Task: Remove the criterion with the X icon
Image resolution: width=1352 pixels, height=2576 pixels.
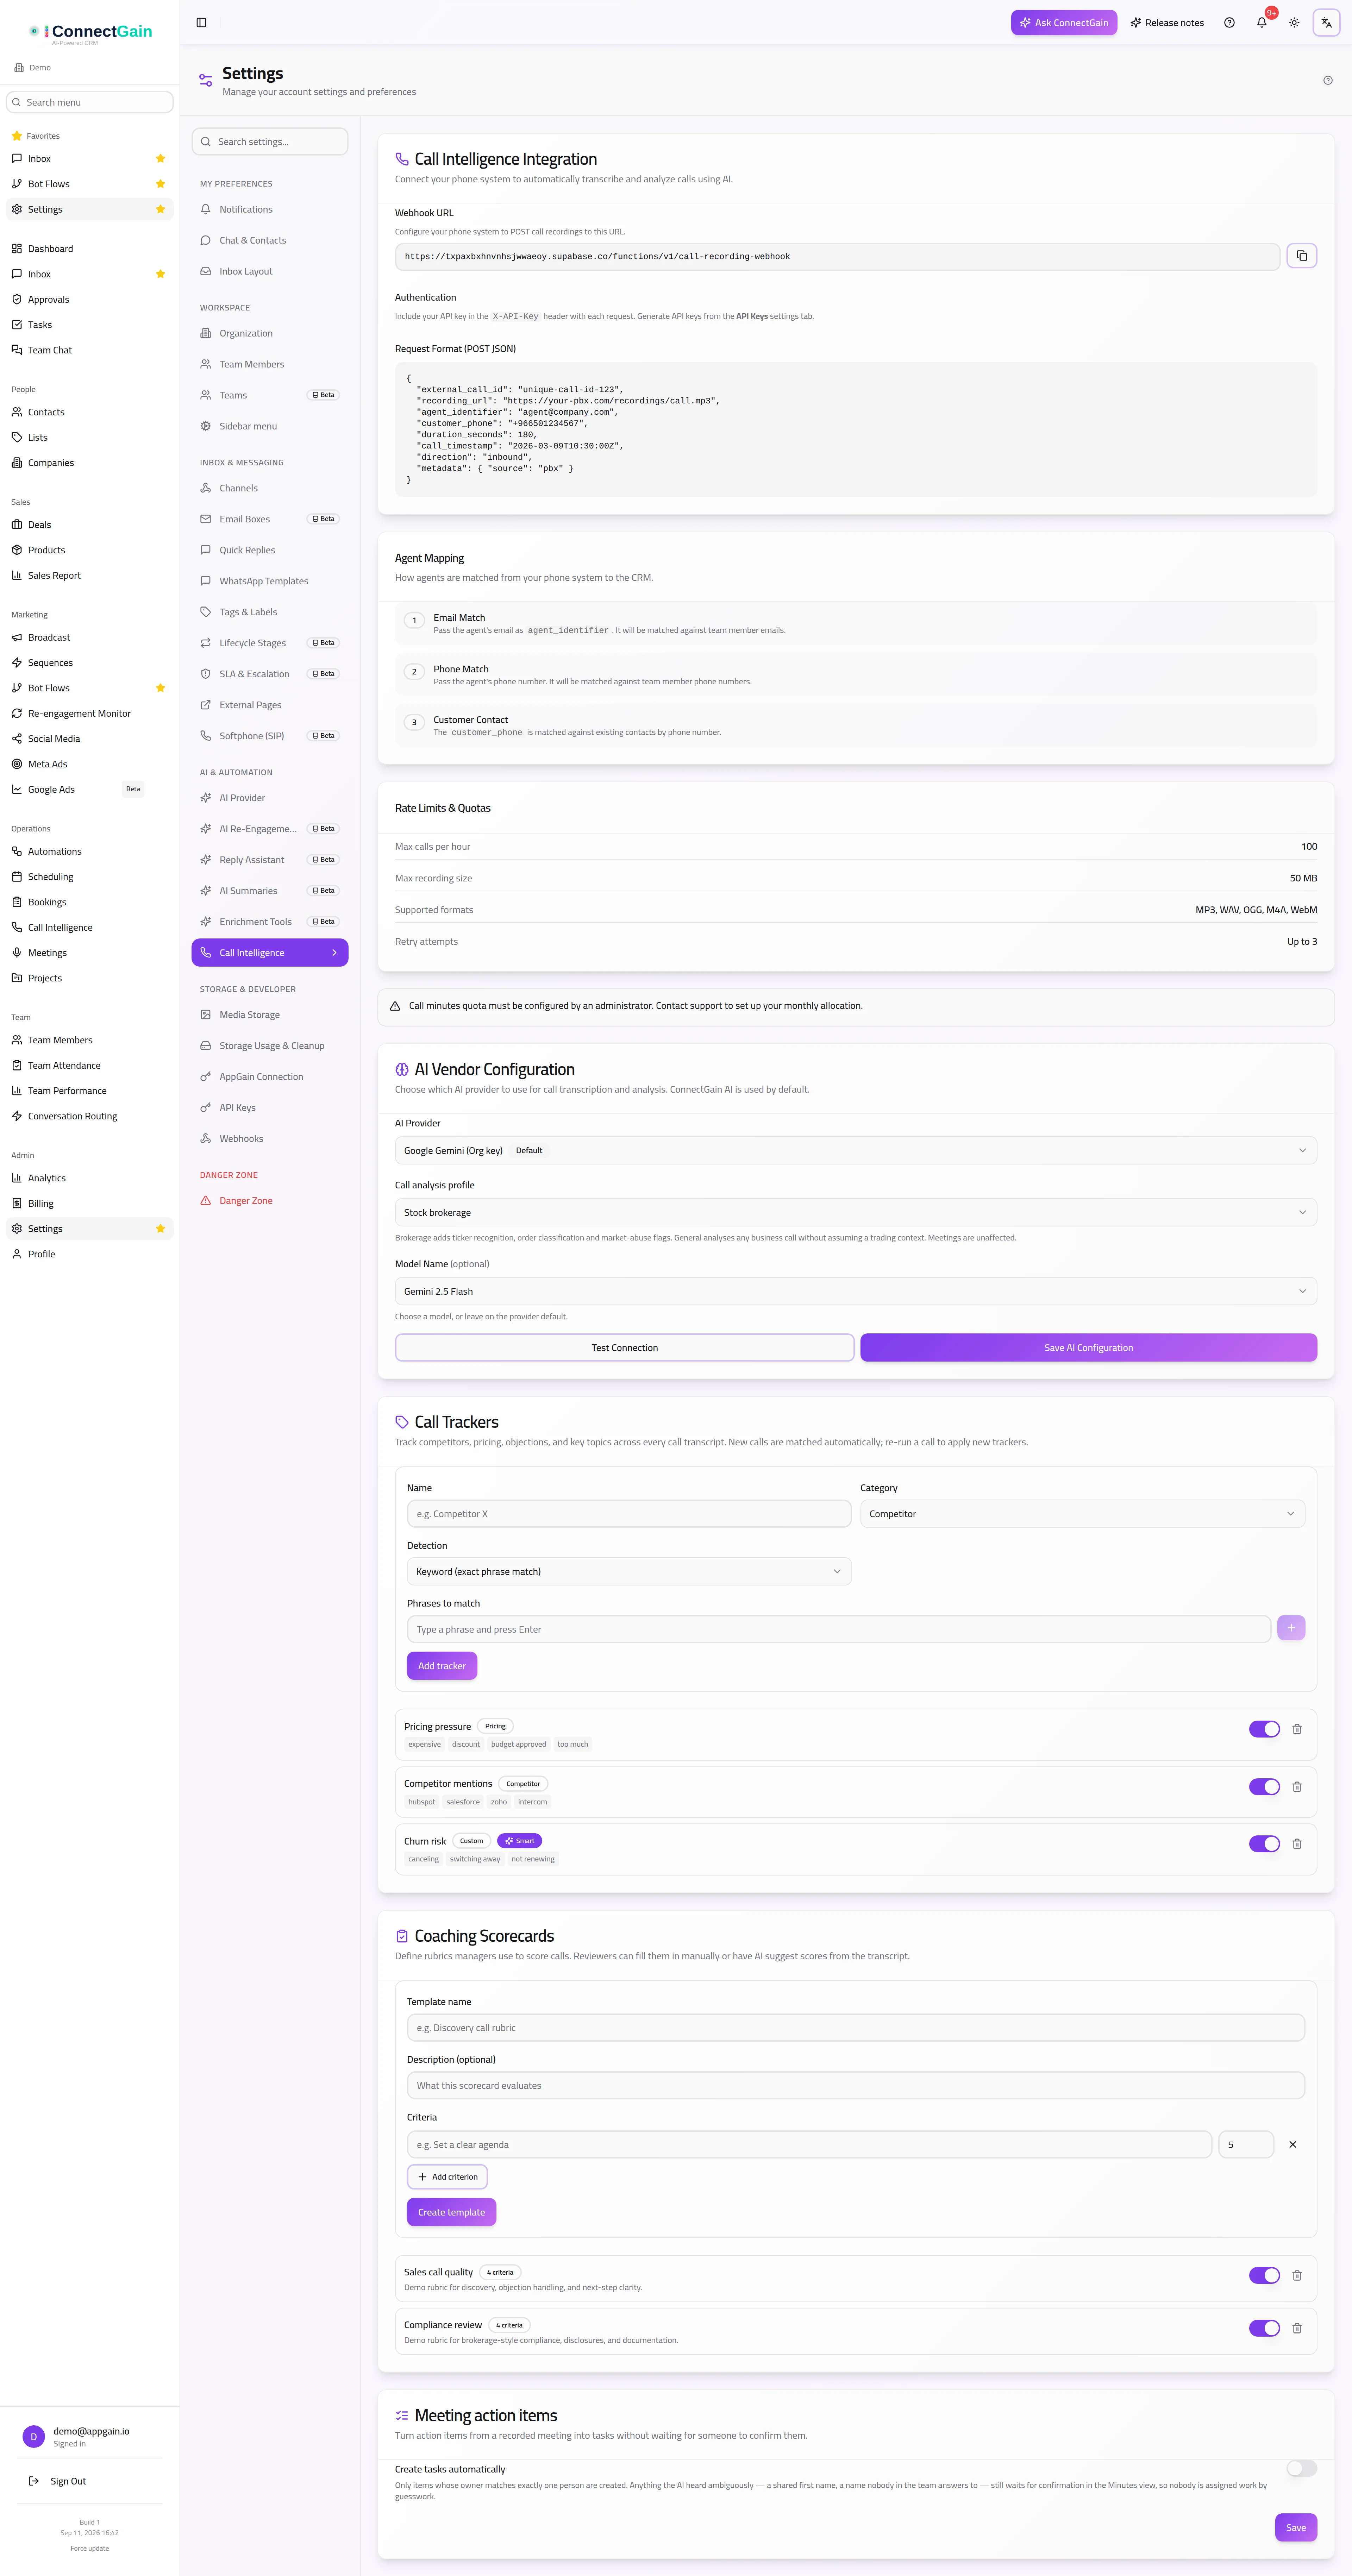Action: click(1292, 2144)
